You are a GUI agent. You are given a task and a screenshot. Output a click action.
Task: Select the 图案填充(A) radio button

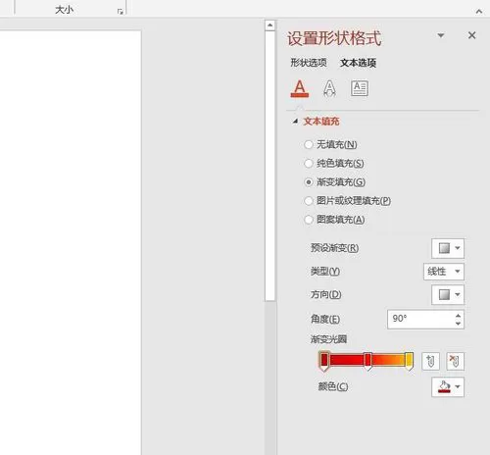[309, 220]
